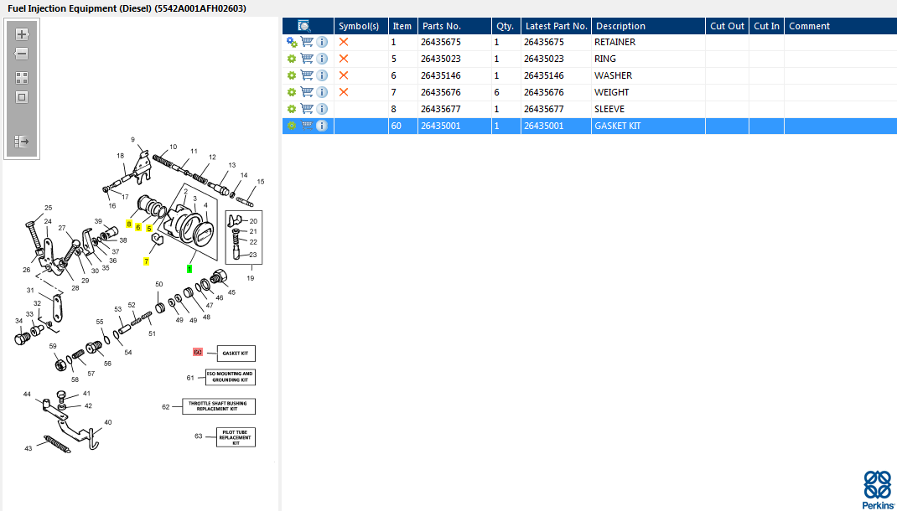
Task: Add SLEEVE part to the cart
Action: tap(307, 109)
